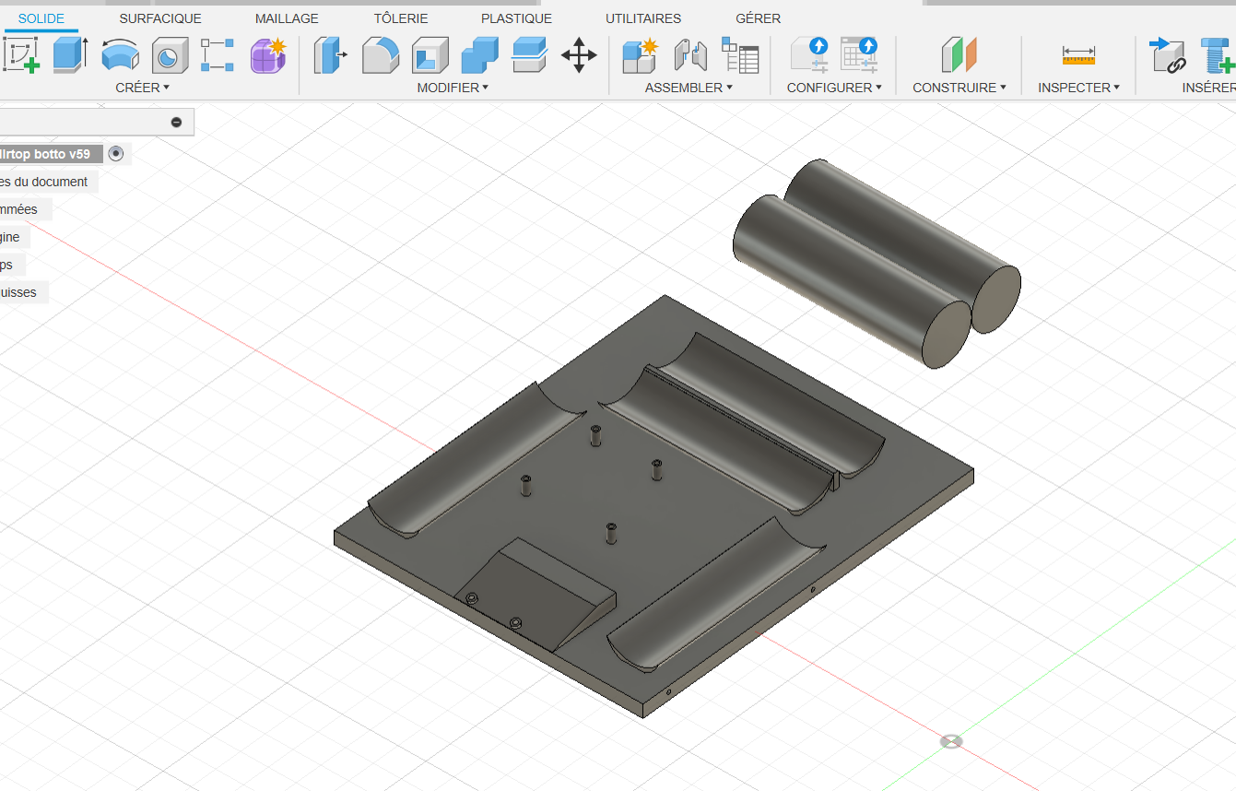Switch to the TÔLERIE tab
Viewport: 1236px width, 791px height.
(x=401, y=18)
